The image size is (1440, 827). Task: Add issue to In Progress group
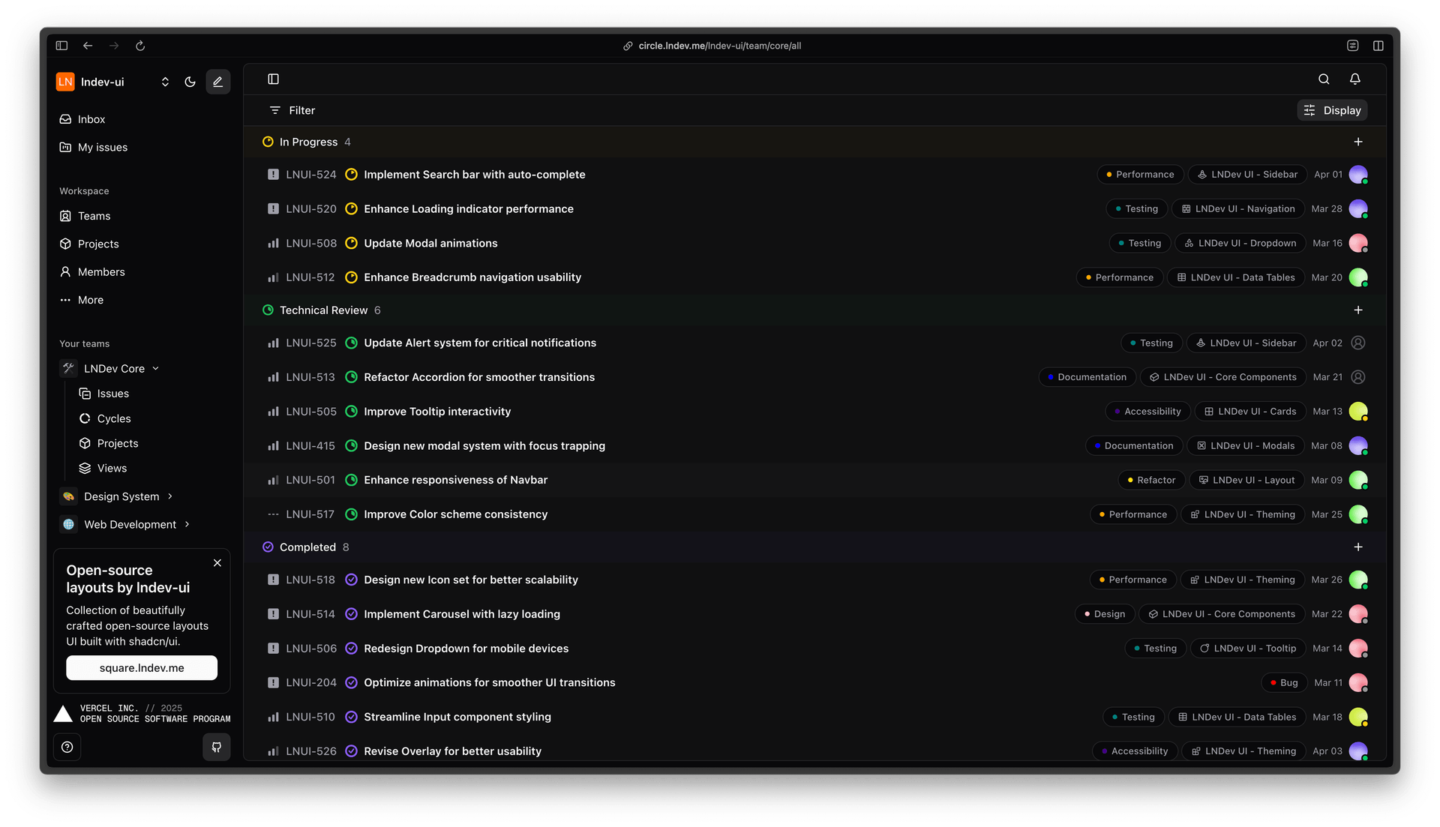coord(1358,142)
